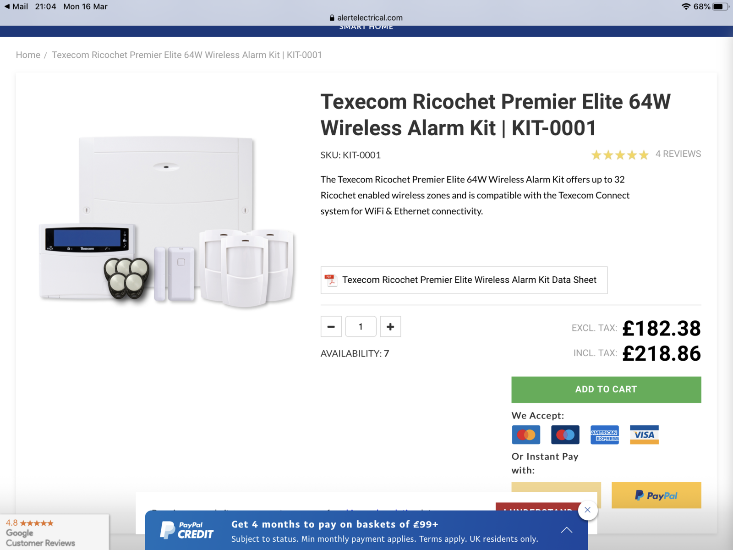Open the alarm kit product image

tap(168, 221)
